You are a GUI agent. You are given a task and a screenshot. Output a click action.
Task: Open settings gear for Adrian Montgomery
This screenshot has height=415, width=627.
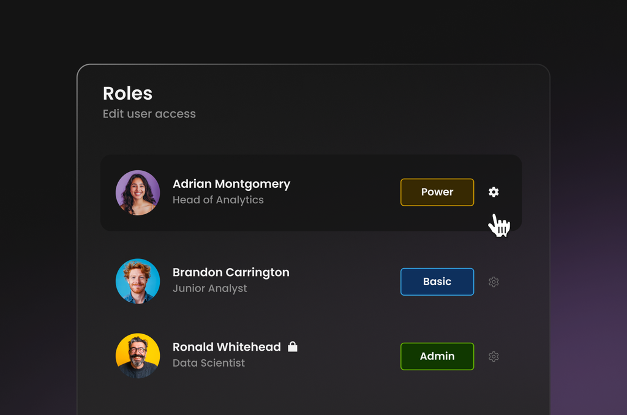[494, 192]
